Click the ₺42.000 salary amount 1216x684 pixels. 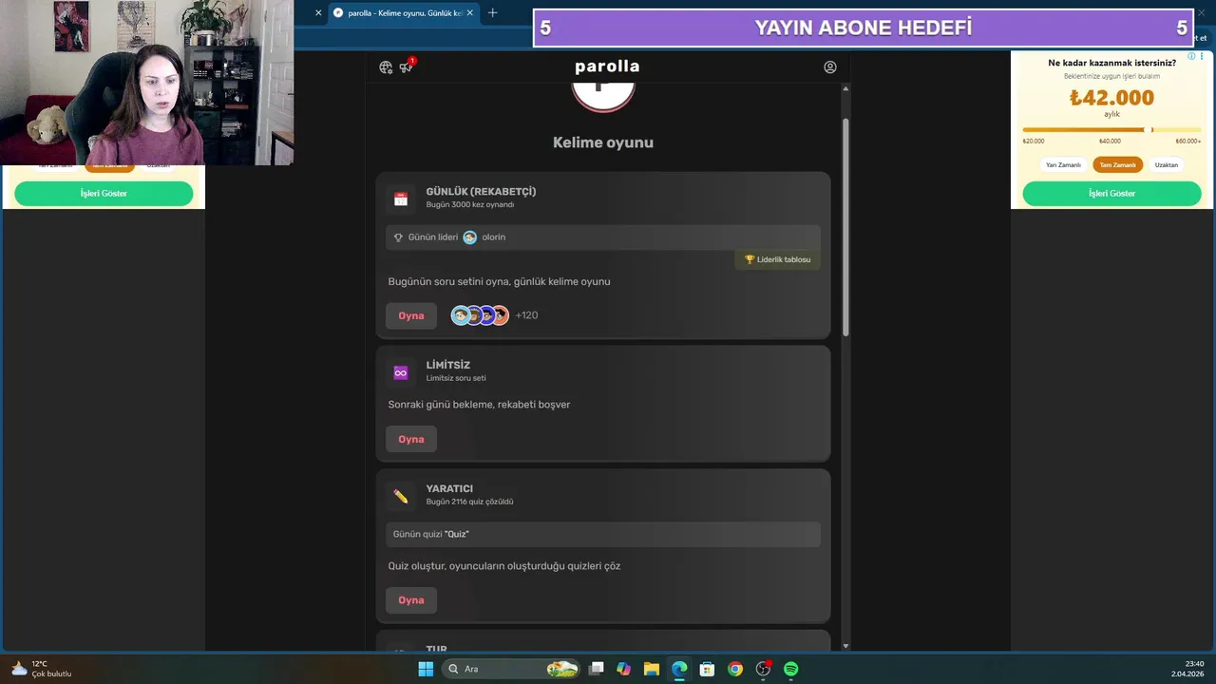[1111, 98]
